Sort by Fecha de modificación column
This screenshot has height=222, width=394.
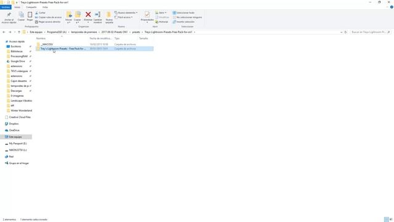coord(100,38)
